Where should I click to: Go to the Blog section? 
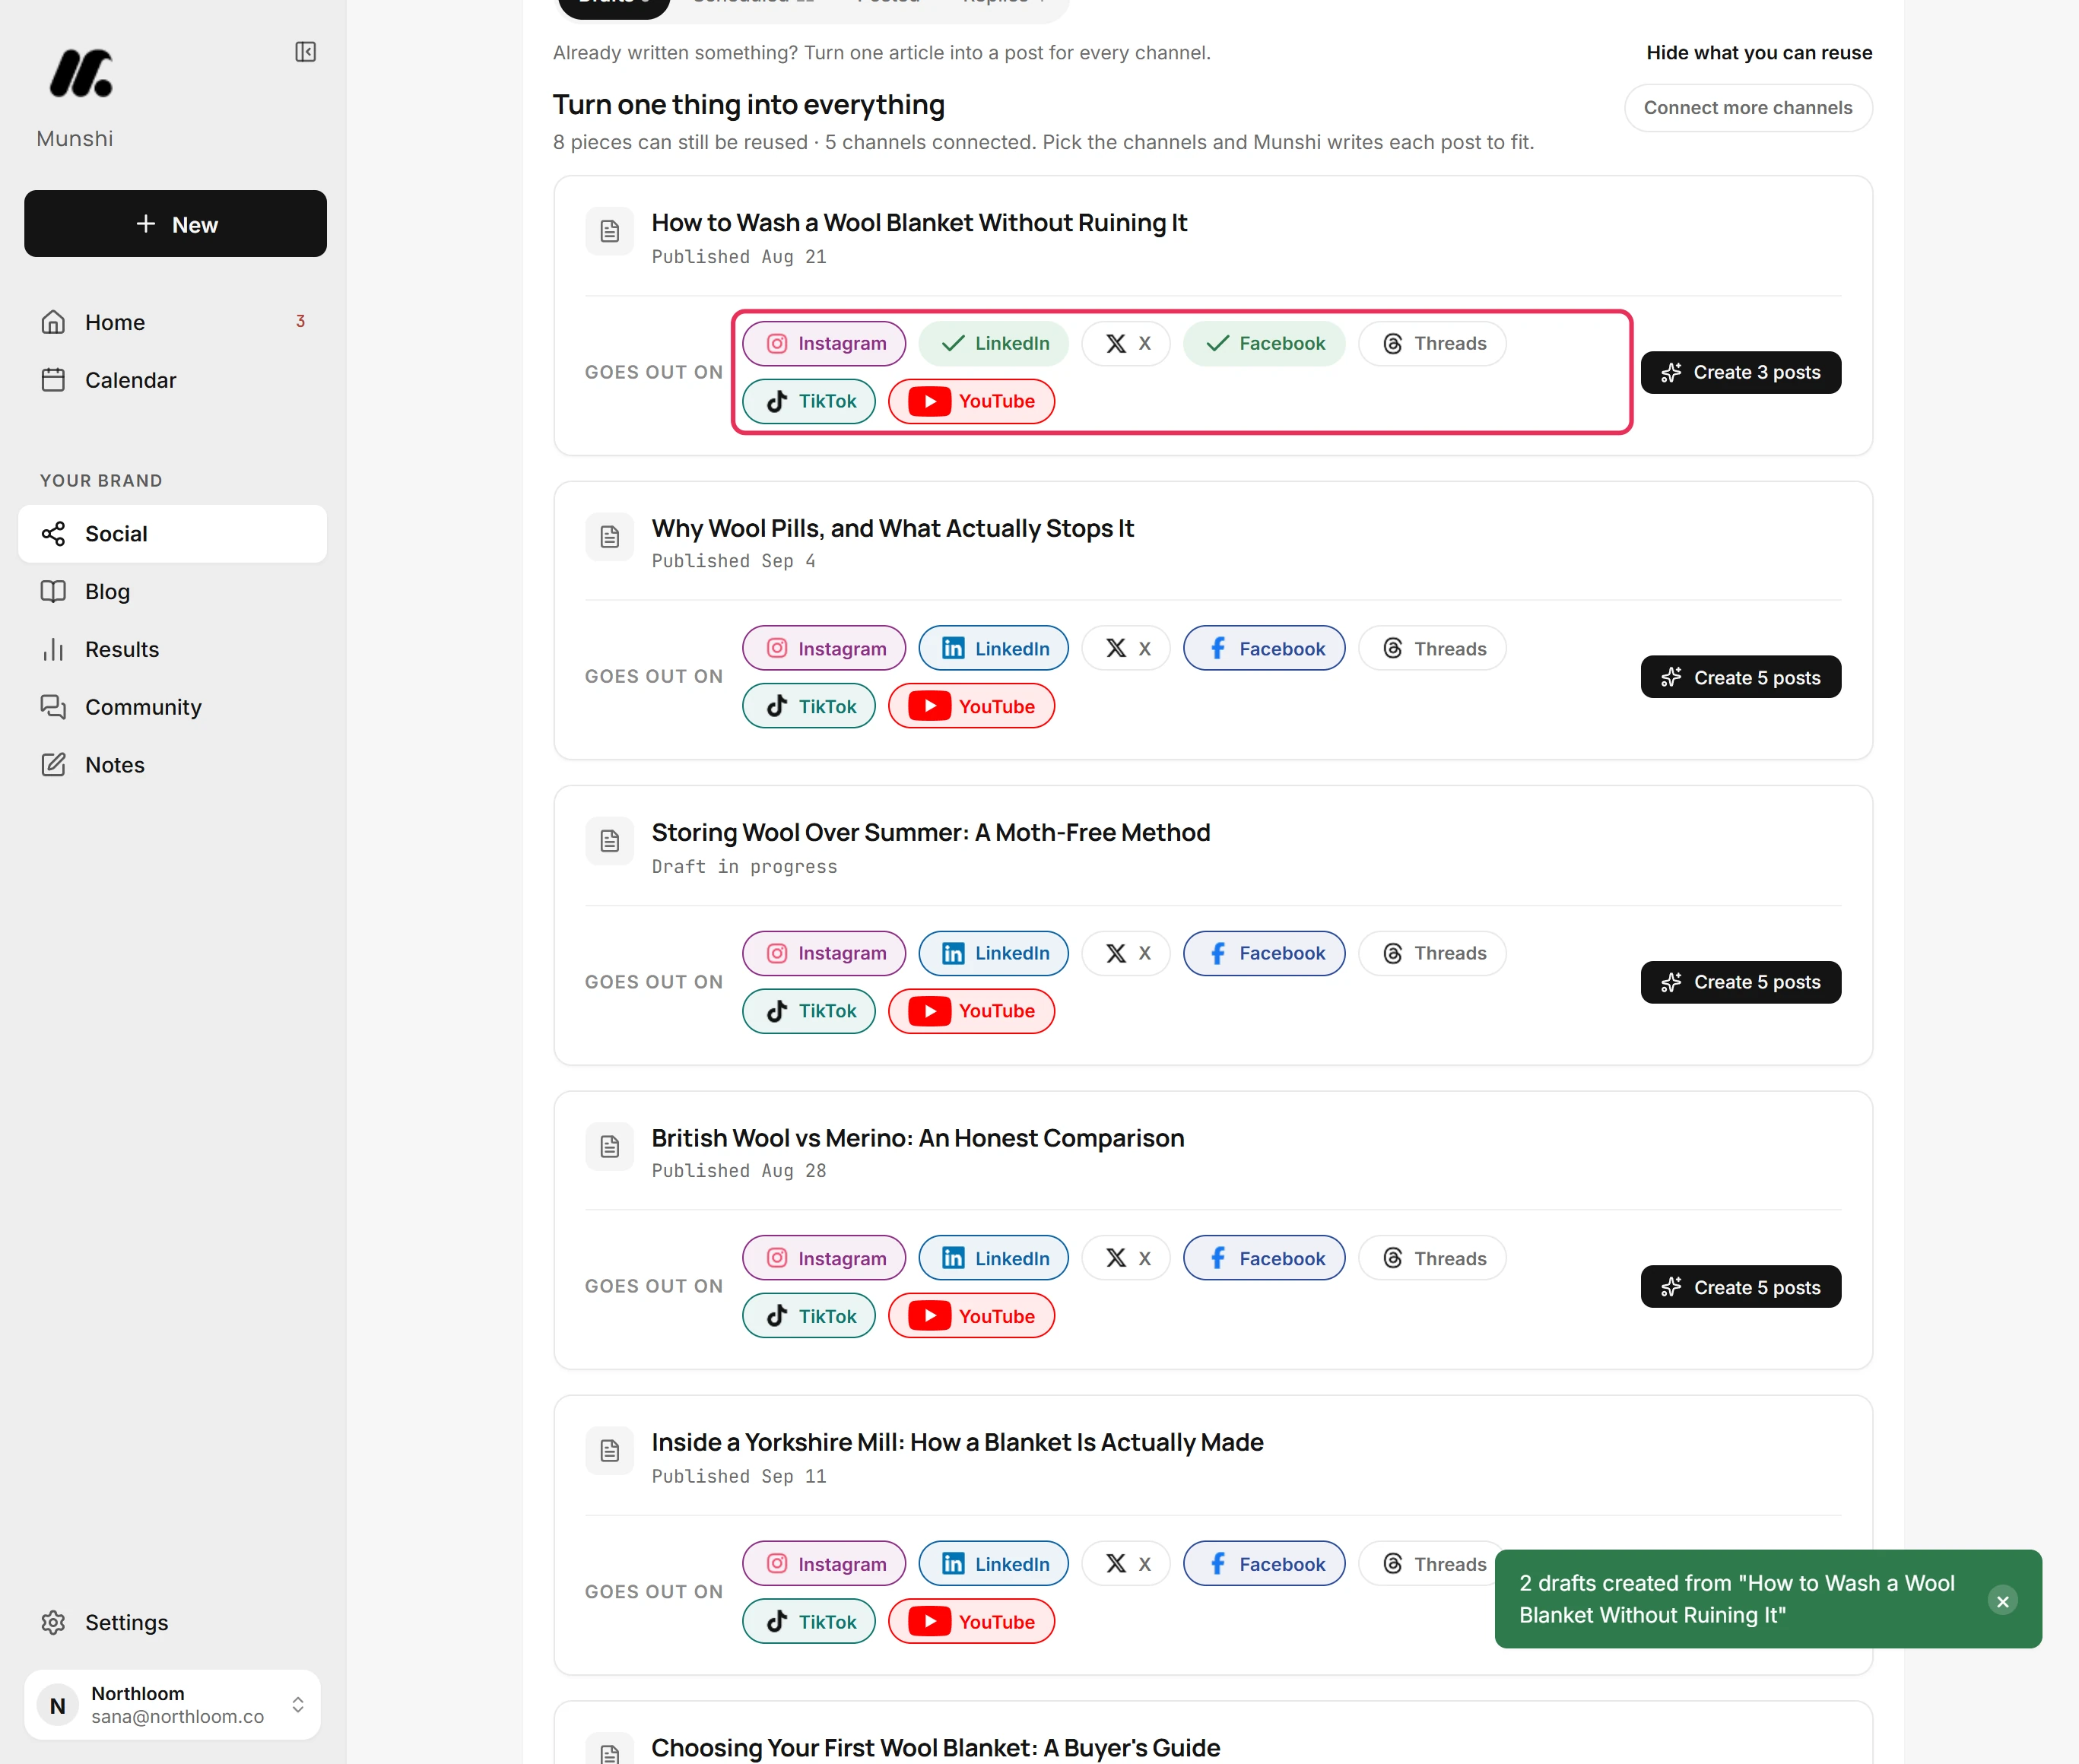[x=172, y=592]
